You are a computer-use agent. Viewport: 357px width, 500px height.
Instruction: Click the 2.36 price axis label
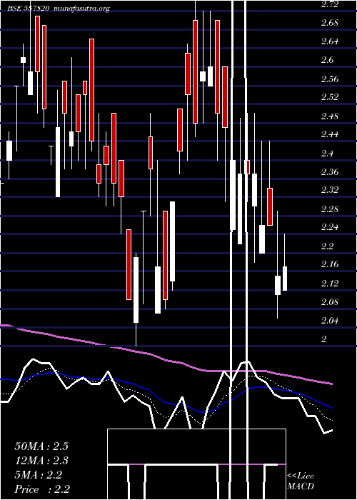pyautogui.click(x=330, y=172)
